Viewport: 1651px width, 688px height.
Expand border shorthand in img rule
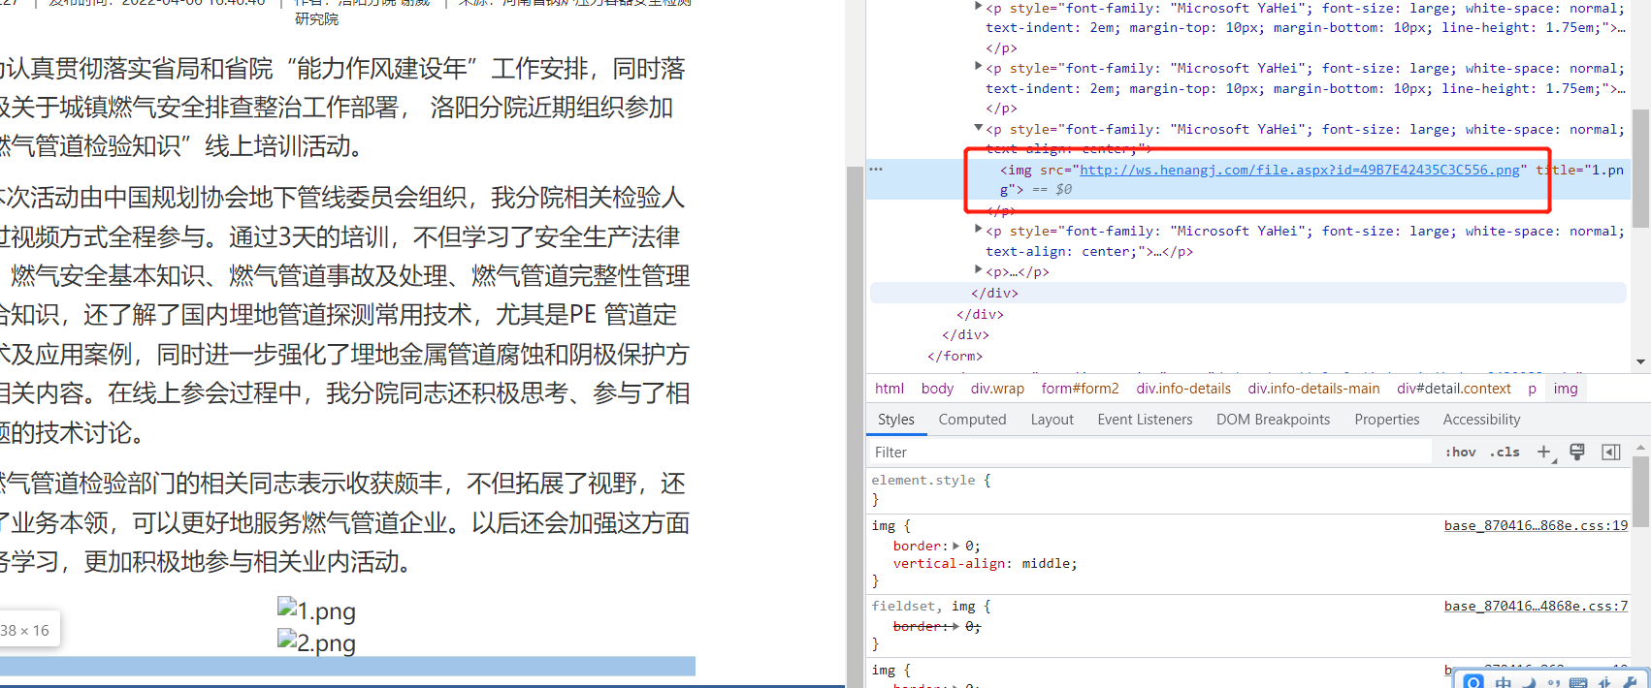(956, 546)
